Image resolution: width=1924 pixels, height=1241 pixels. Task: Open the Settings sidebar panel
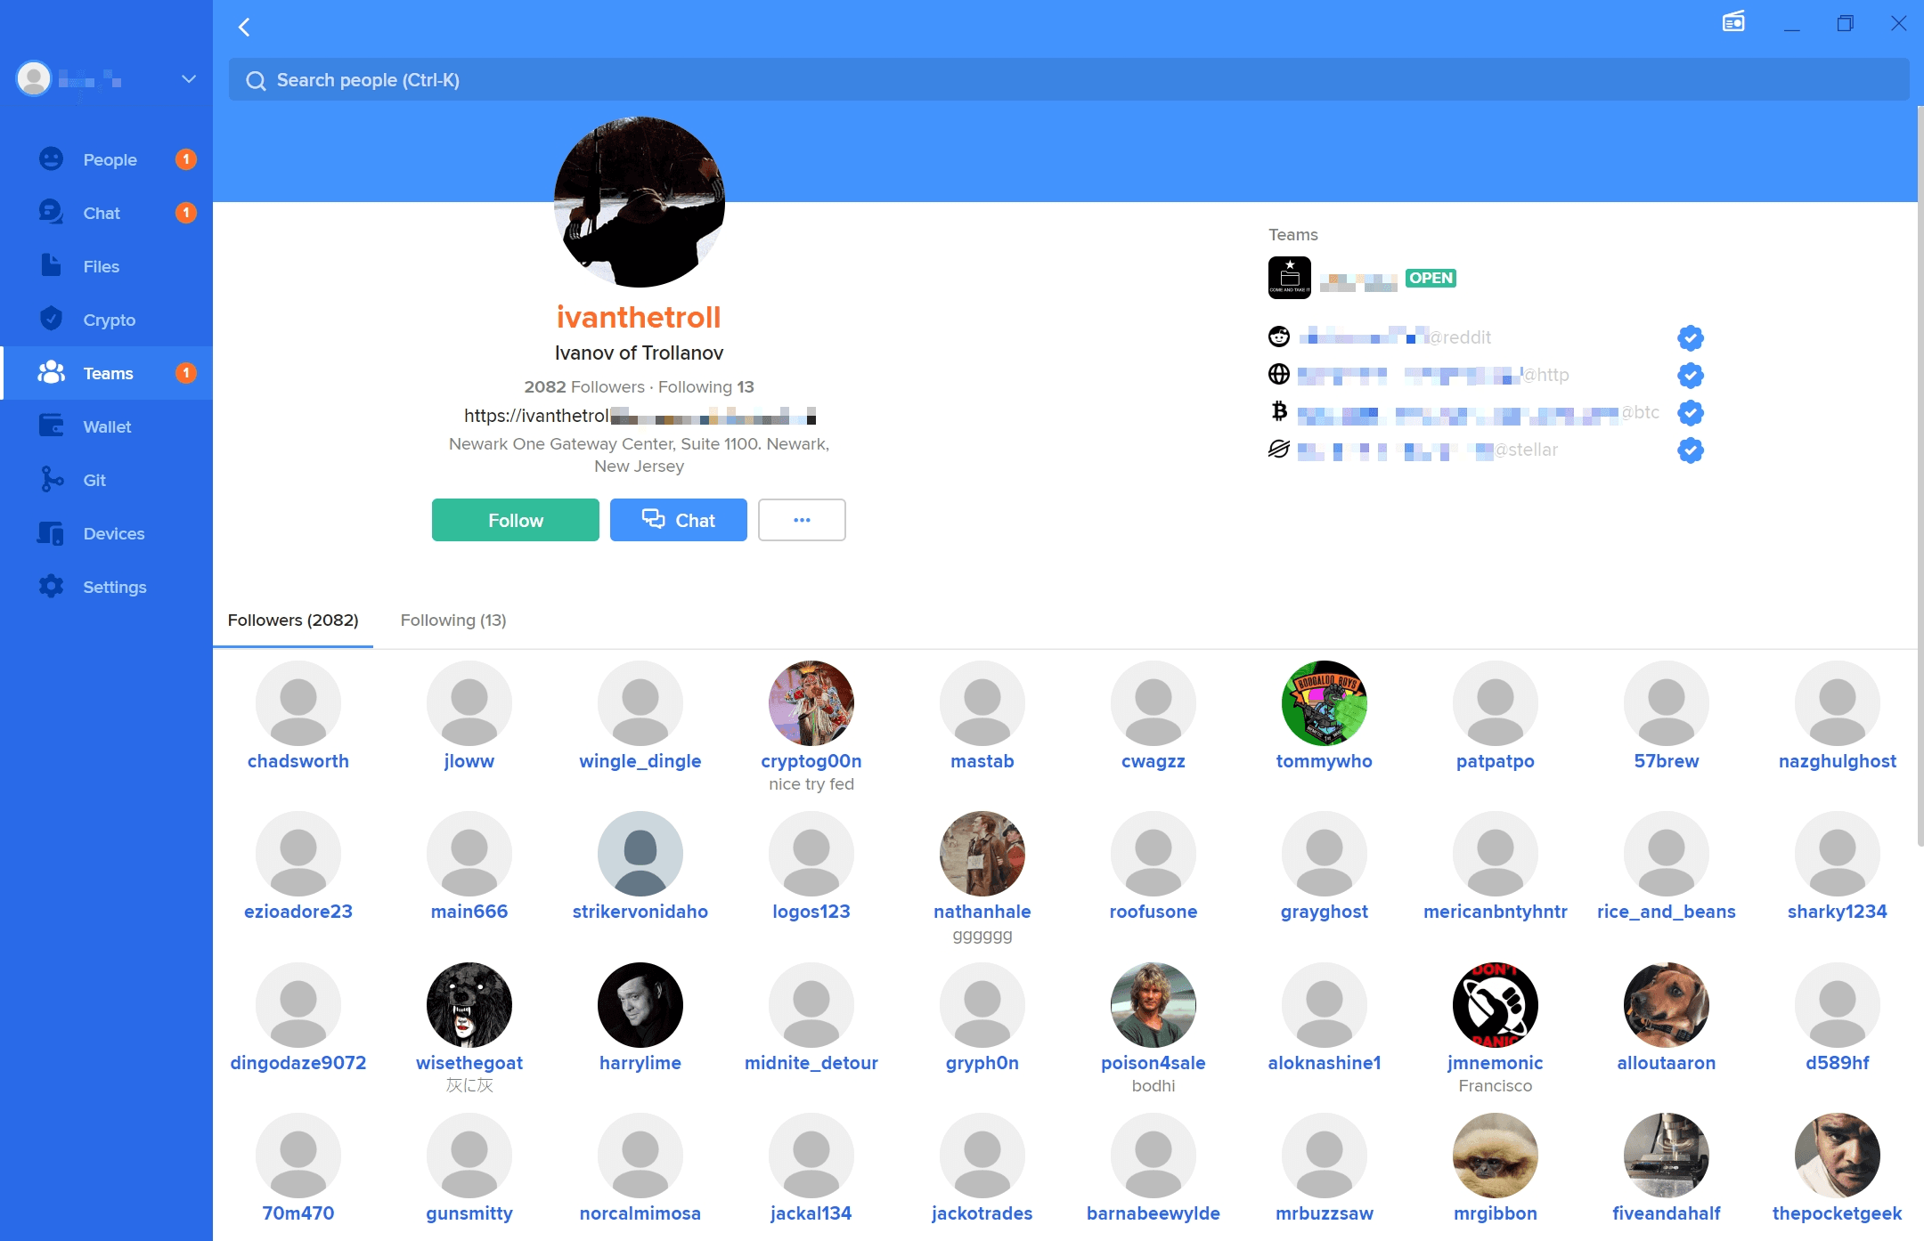click(117, 588)
